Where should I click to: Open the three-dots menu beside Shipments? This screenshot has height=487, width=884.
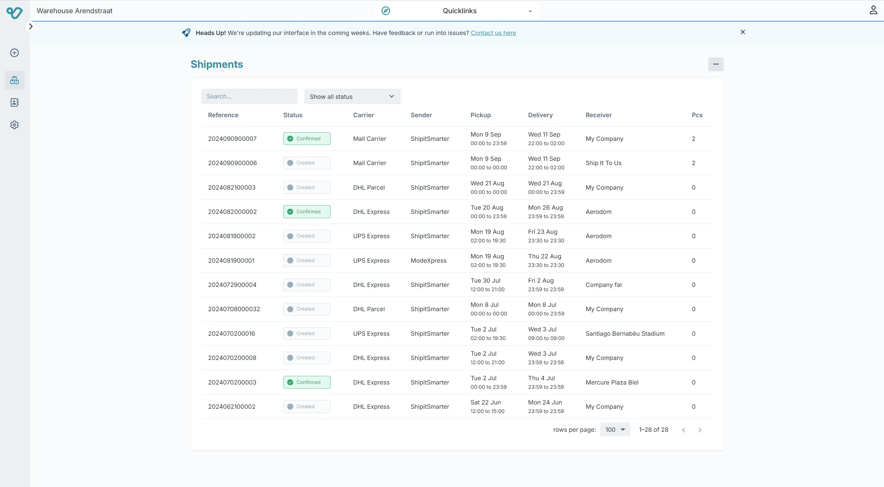click(x=716, y=64)
